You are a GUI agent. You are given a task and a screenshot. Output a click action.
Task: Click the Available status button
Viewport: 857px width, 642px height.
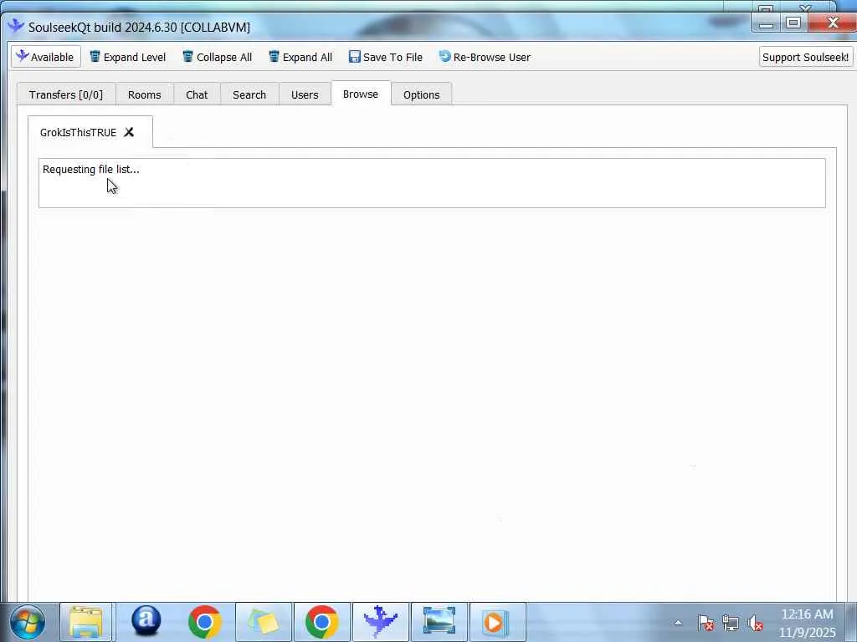coord(46,57)
